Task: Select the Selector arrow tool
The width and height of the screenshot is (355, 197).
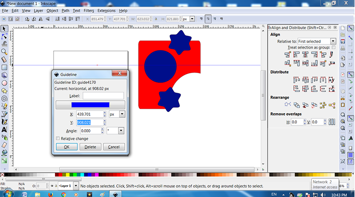Action: (4, 28)
